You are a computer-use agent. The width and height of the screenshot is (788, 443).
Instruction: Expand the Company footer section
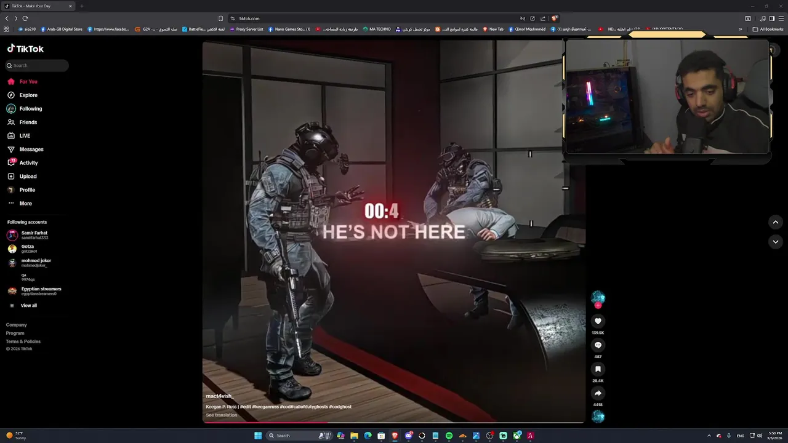(x=17, y=325)
